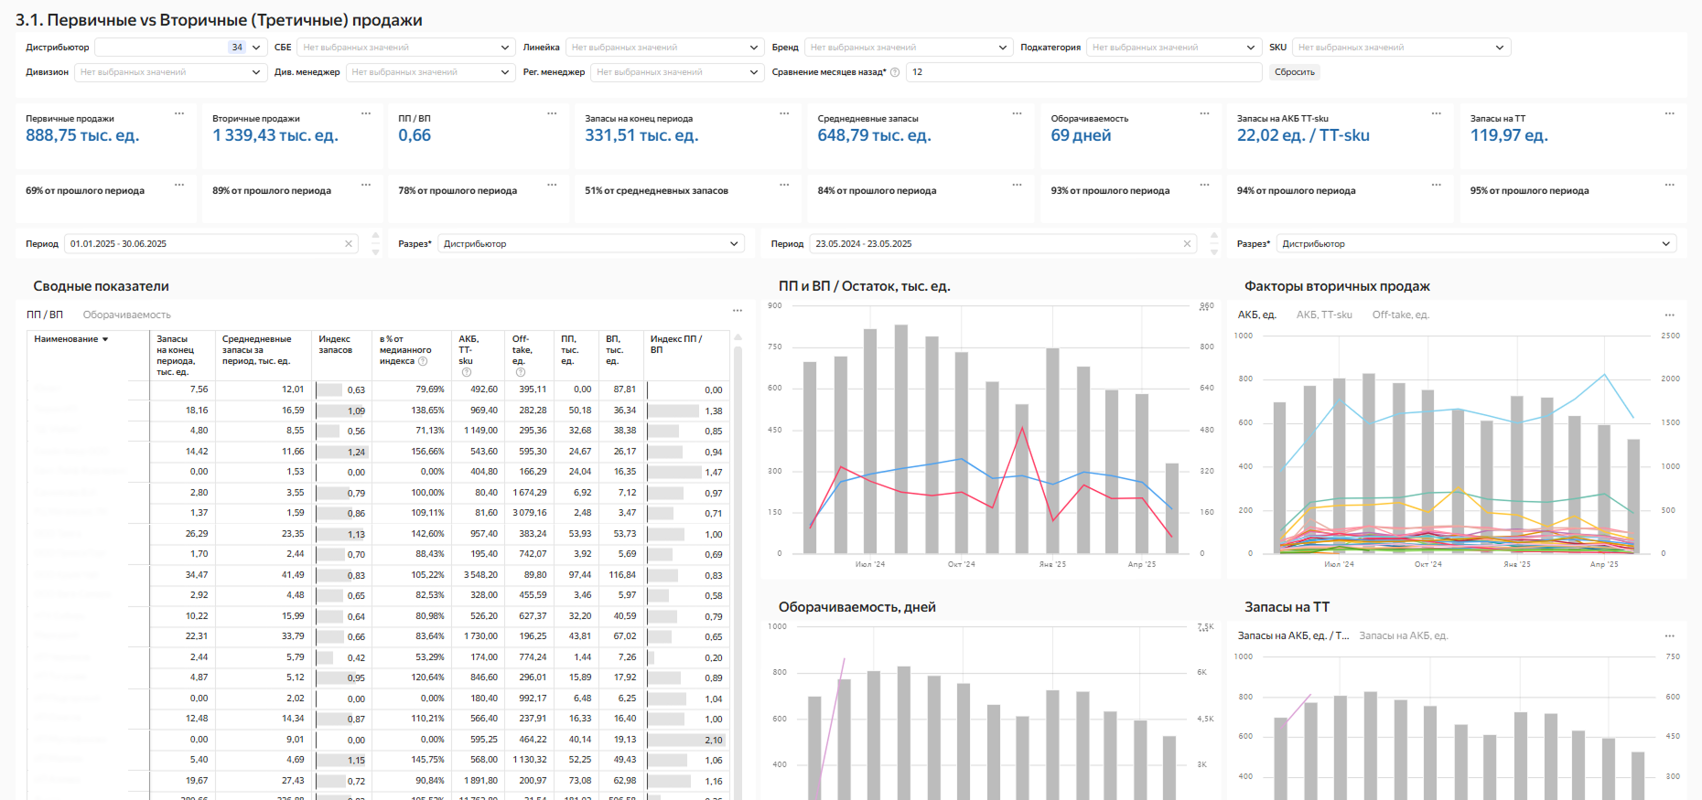Open the SKU filter dropdown

1401,48
